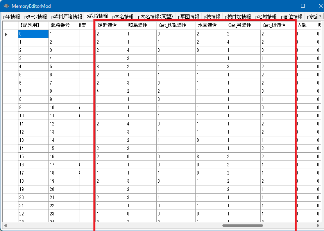Click the horizontal scrollbar left arrow
Viewport: 324px width, 231px height.
[5, 225]
